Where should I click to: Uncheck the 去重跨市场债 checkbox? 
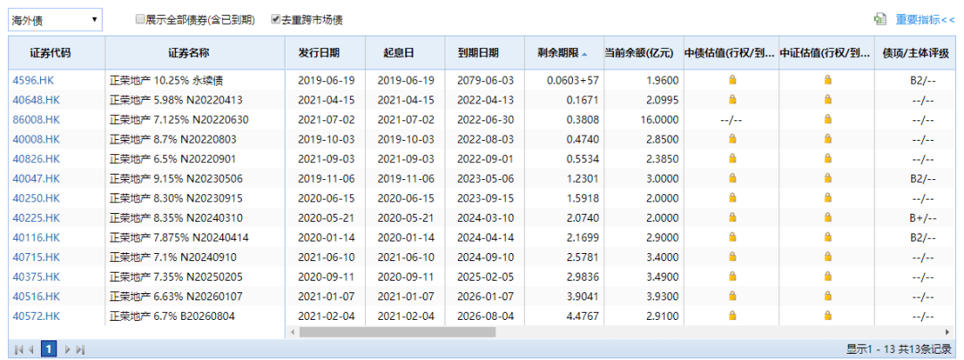(275, 19)
